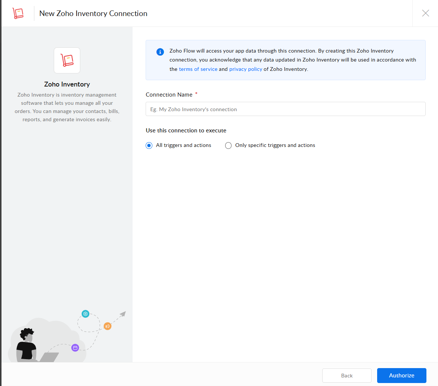Click the 'Use this connection to execute' text
Screen dimensions: 438x386
[x=186, y=131]
